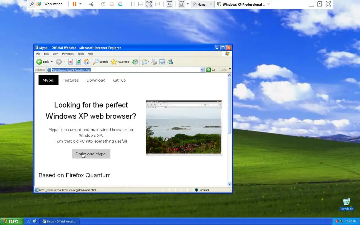Open Back button history dropdown arrow
This screenshot has width=360, height=225.
[52, 62]
